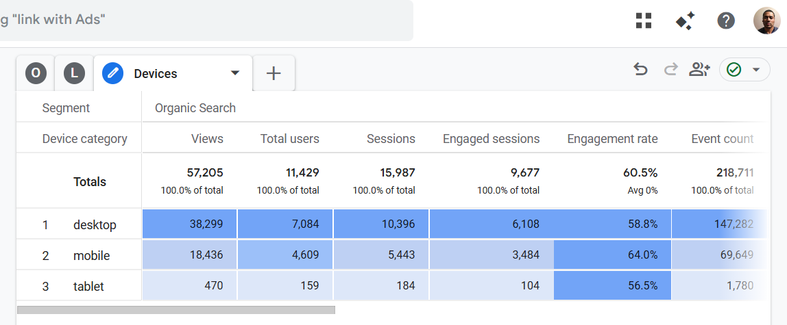
Task: Click the pencil icon on Devices tab
Action: click(x=112, y=73)
